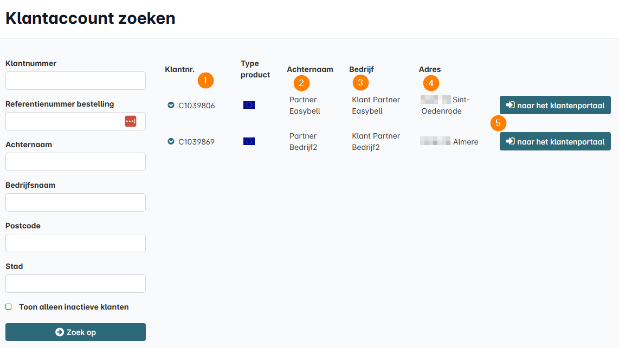Enable 'Toon alleen inactieve klanten' checkbox
This screenshot has width=619, height=348.
click(x=9, y=307)
